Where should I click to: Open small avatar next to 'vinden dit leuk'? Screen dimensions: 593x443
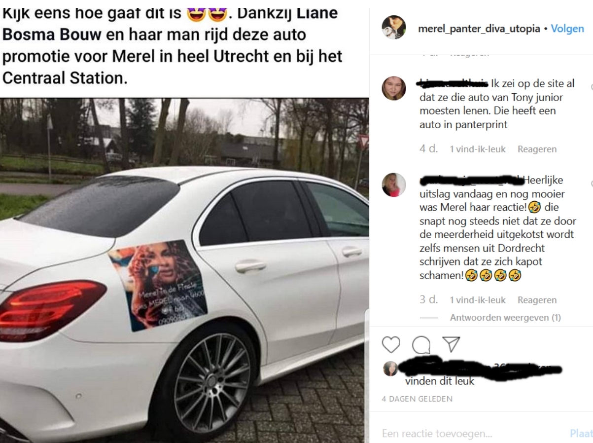pyautogui.click(x=390, y=369)
